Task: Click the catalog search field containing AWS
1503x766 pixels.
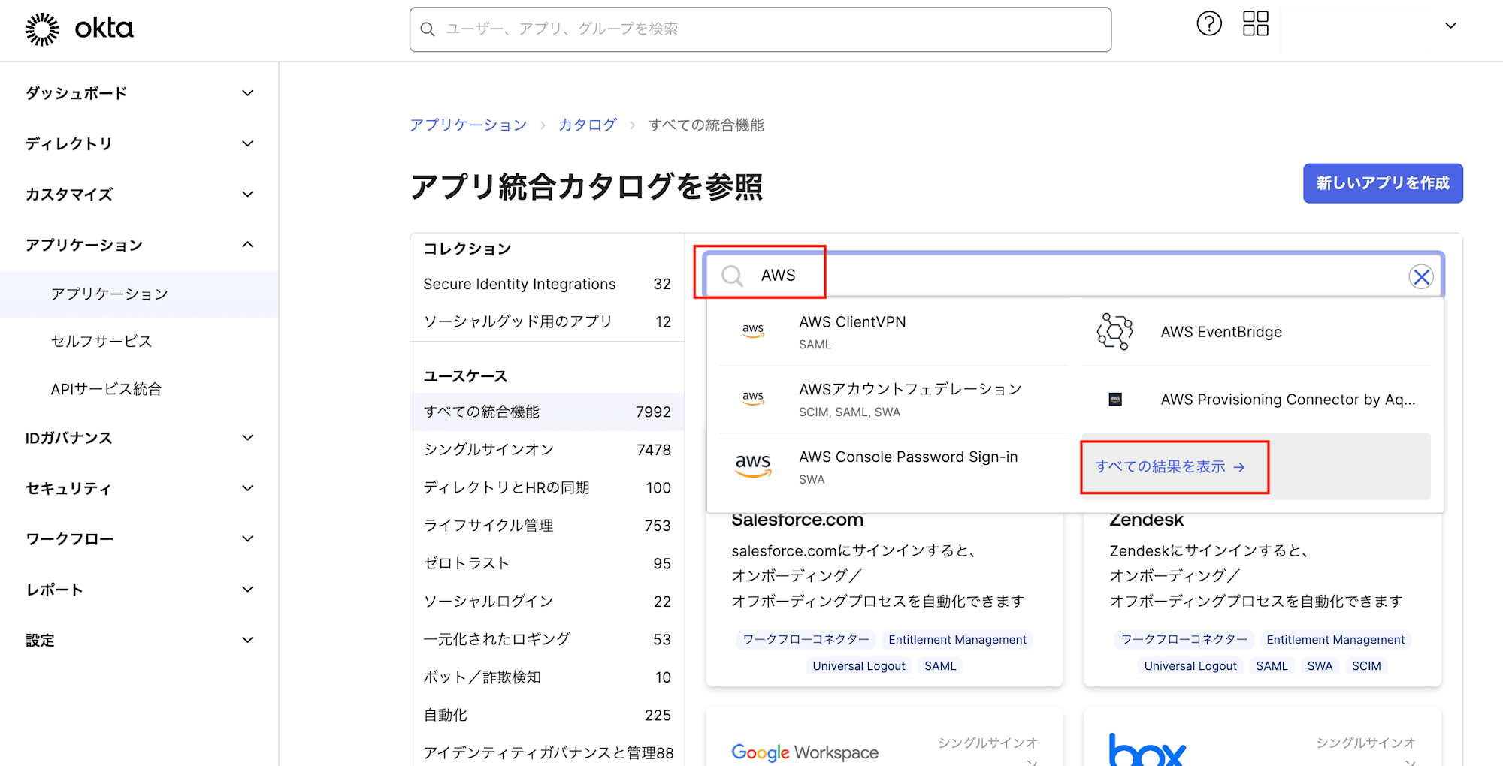Action: pos(1073,276)
